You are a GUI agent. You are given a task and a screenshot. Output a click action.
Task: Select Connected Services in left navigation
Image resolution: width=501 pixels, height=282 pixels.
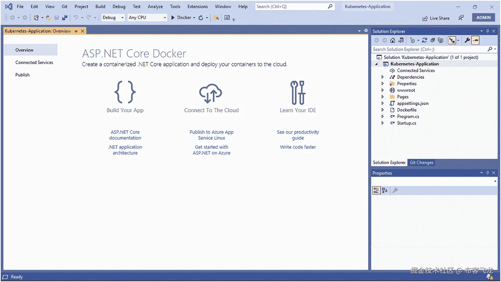coord(34,62)
